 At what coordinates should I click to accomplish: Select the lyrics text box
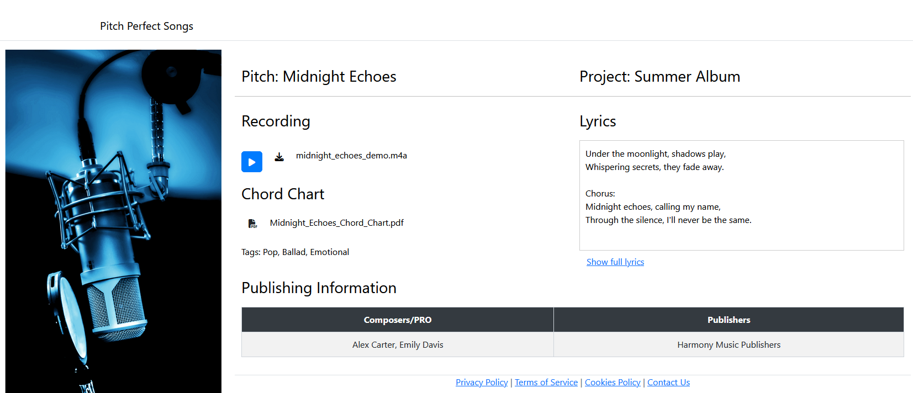[741, 195]
